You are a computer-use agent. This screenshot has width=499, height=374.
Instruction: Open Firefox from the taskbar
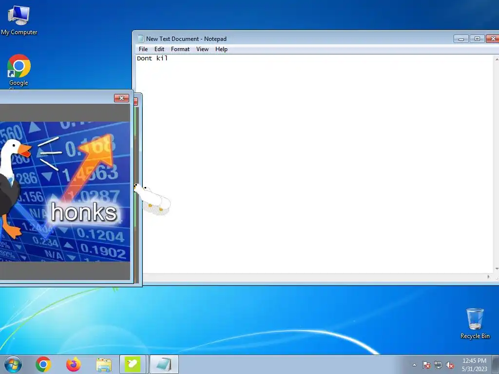point(73,364)
